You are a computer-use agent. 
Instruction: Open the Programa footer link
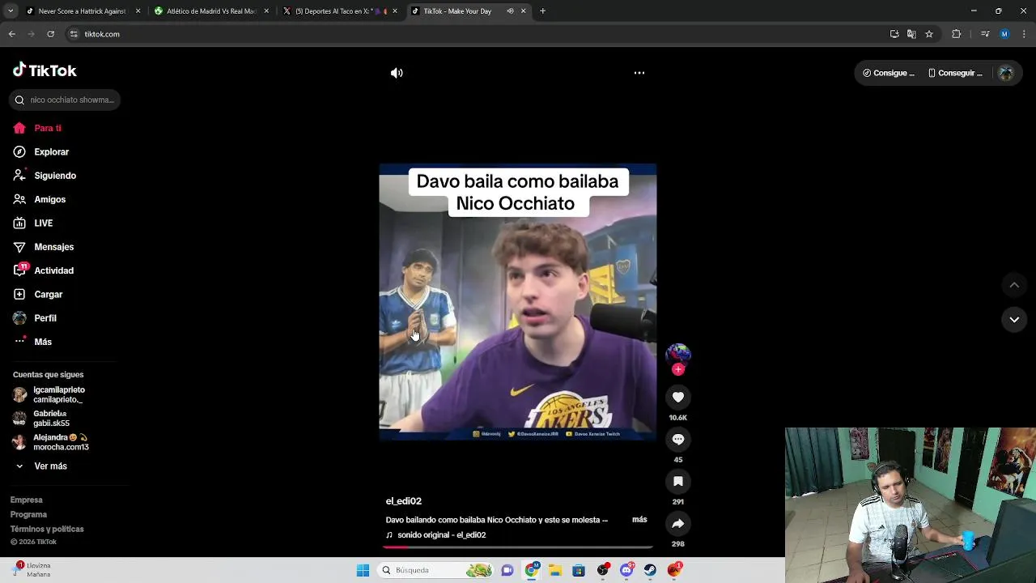28,515
